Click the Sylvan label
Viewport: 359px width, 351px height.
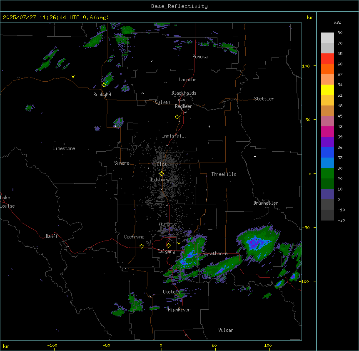tap(162, 102)
